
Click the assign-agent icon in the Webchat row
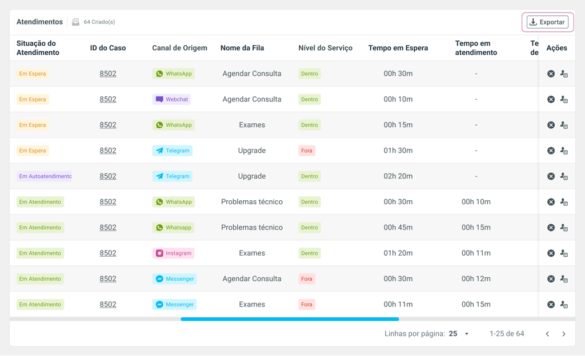coord(564,99)
